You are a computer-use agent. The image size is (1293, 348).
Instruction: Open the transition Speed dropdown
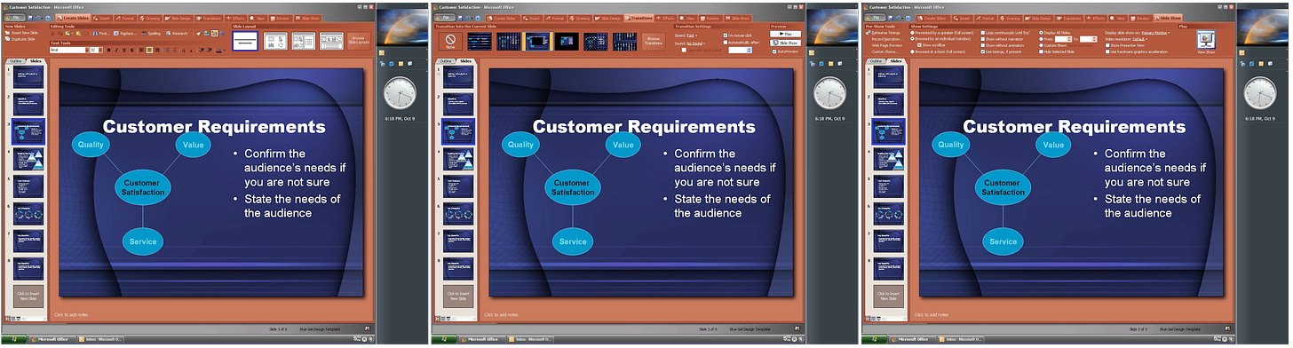(693, 36)
